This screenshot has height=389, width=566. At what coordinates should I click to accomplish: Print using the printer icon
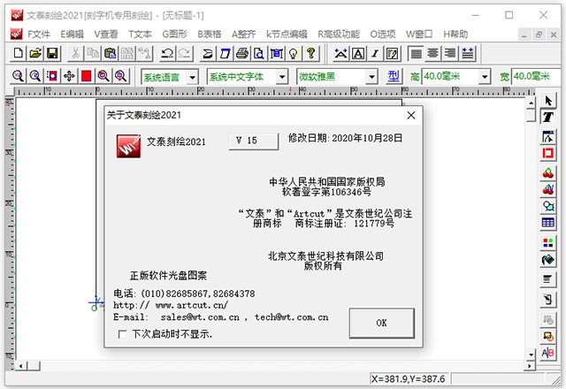[x=241, y=54]
